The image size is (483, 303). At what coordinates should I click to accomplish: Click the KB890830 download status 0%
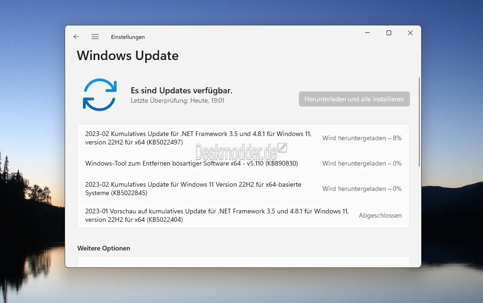(362, 163)
